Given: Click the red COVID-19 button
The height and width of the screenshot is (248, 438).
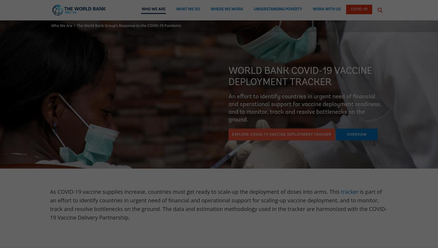Looking at the screenshot, I should [359, 9].
